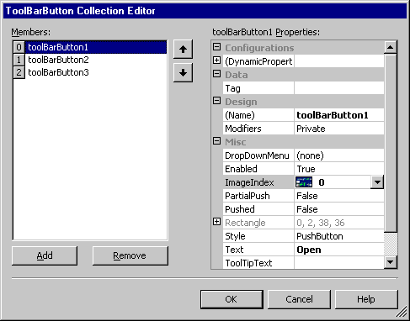Viewport: 410px width, 321px height.
Task: Collapse the Data category
Action: 216,74
